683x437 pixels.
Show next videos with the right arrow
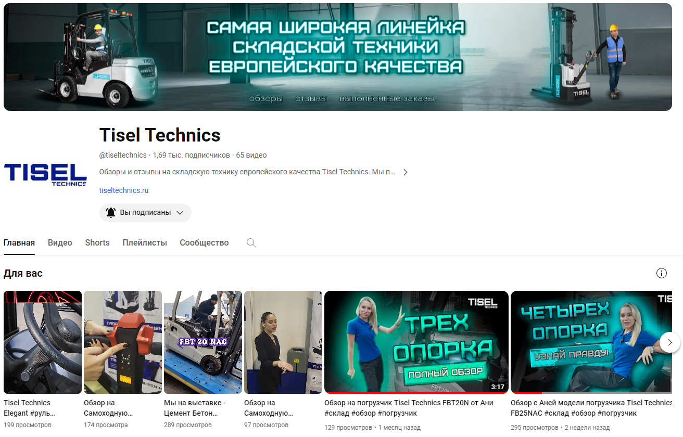coord(670,342)
